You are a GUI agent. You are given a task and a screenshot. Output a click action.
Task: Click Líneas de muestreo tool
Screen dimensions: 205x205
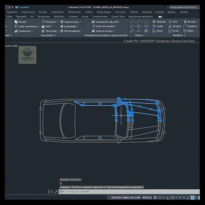coord(103,26)
